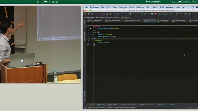Screen dimensions: 198x111
Task: Open the Docker tool window tab
Action: (x=171, y=105)
